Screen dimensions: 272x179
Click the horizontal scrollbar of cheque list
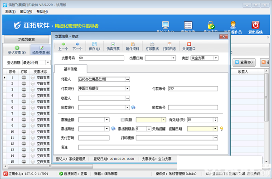point(50,166)
